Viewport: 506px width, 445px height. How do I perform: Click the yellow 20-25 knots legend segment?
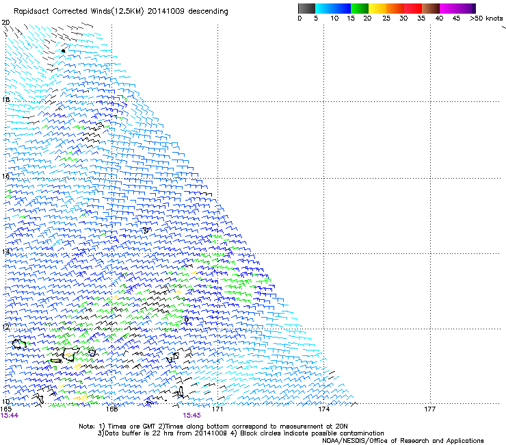click(x=377, y=8)
